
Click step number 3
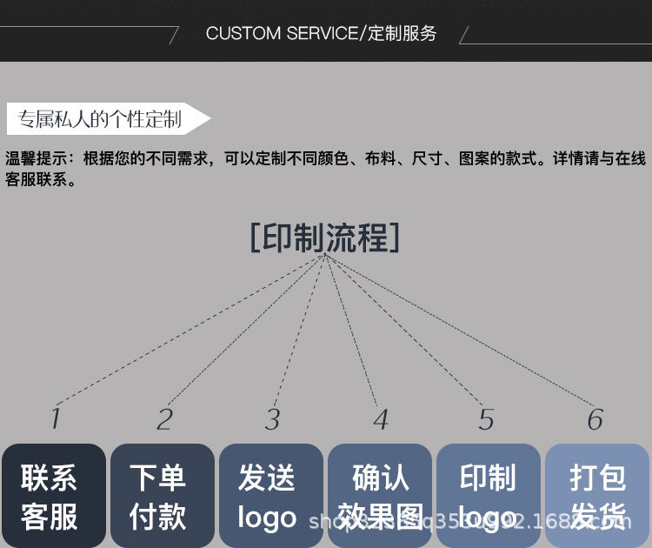pyautogui.click(x=273, y=419)
